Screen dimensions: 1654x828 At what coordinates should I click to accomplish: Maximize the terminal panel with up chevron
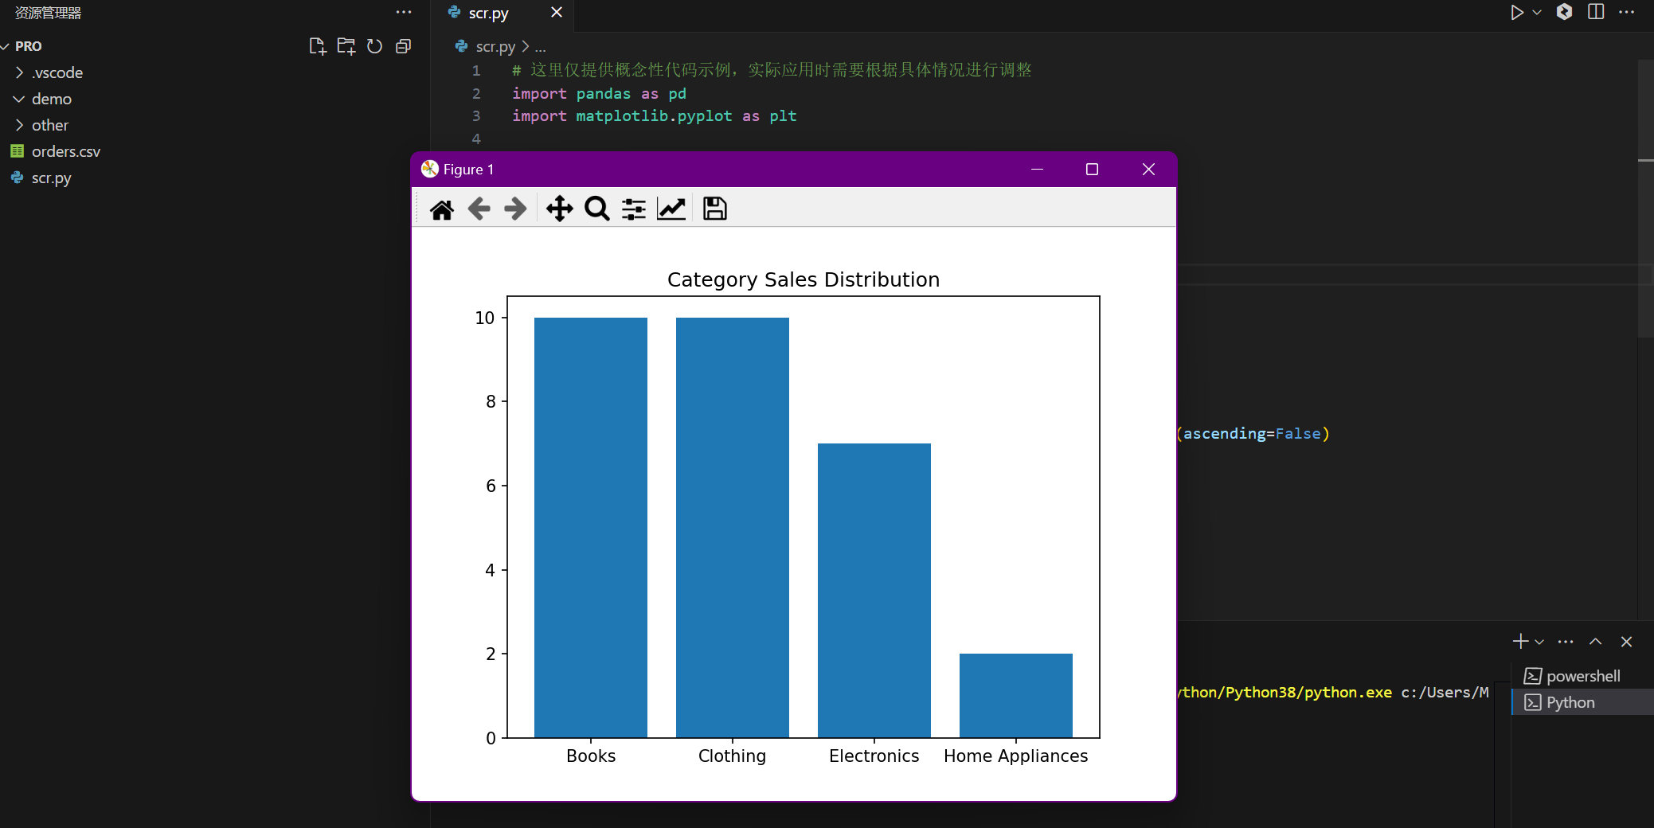(x=1596, y=642)
